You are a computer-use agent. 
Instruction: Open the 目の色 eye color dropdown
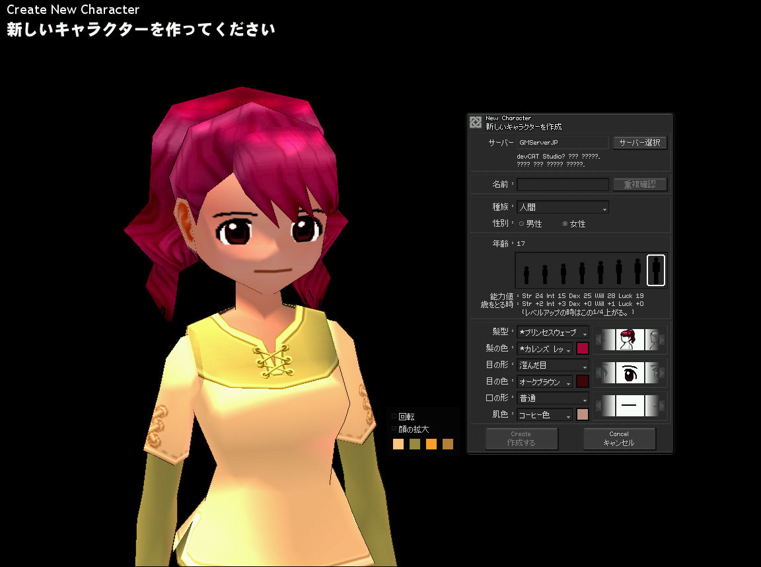tap(544, 382)
